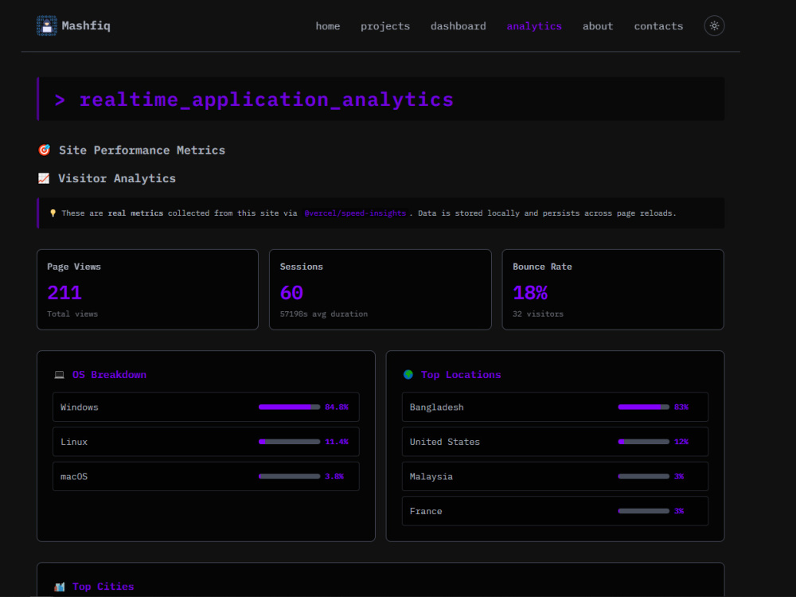Collapse the Visitor Analytics section

coord(117,178)
